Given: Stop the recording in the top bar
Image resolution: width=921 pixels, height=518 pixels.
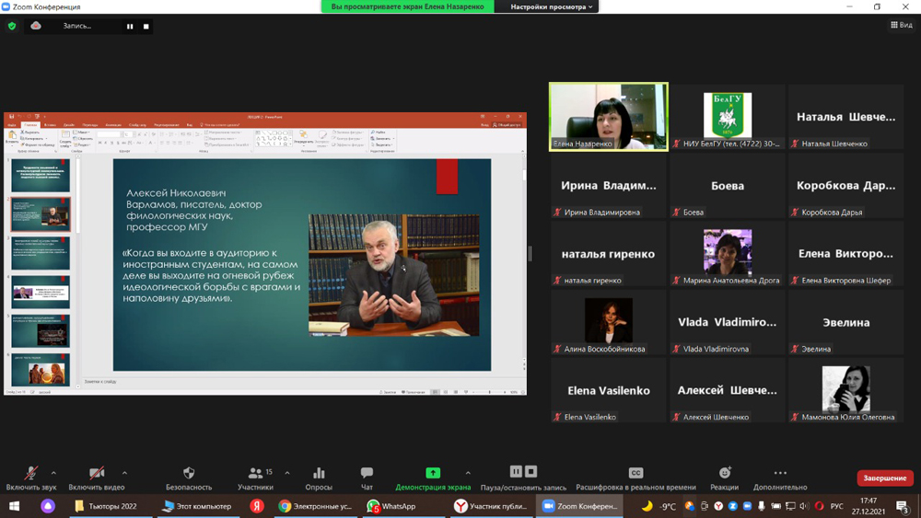Looking at the screenshot, I should (146, 27).
